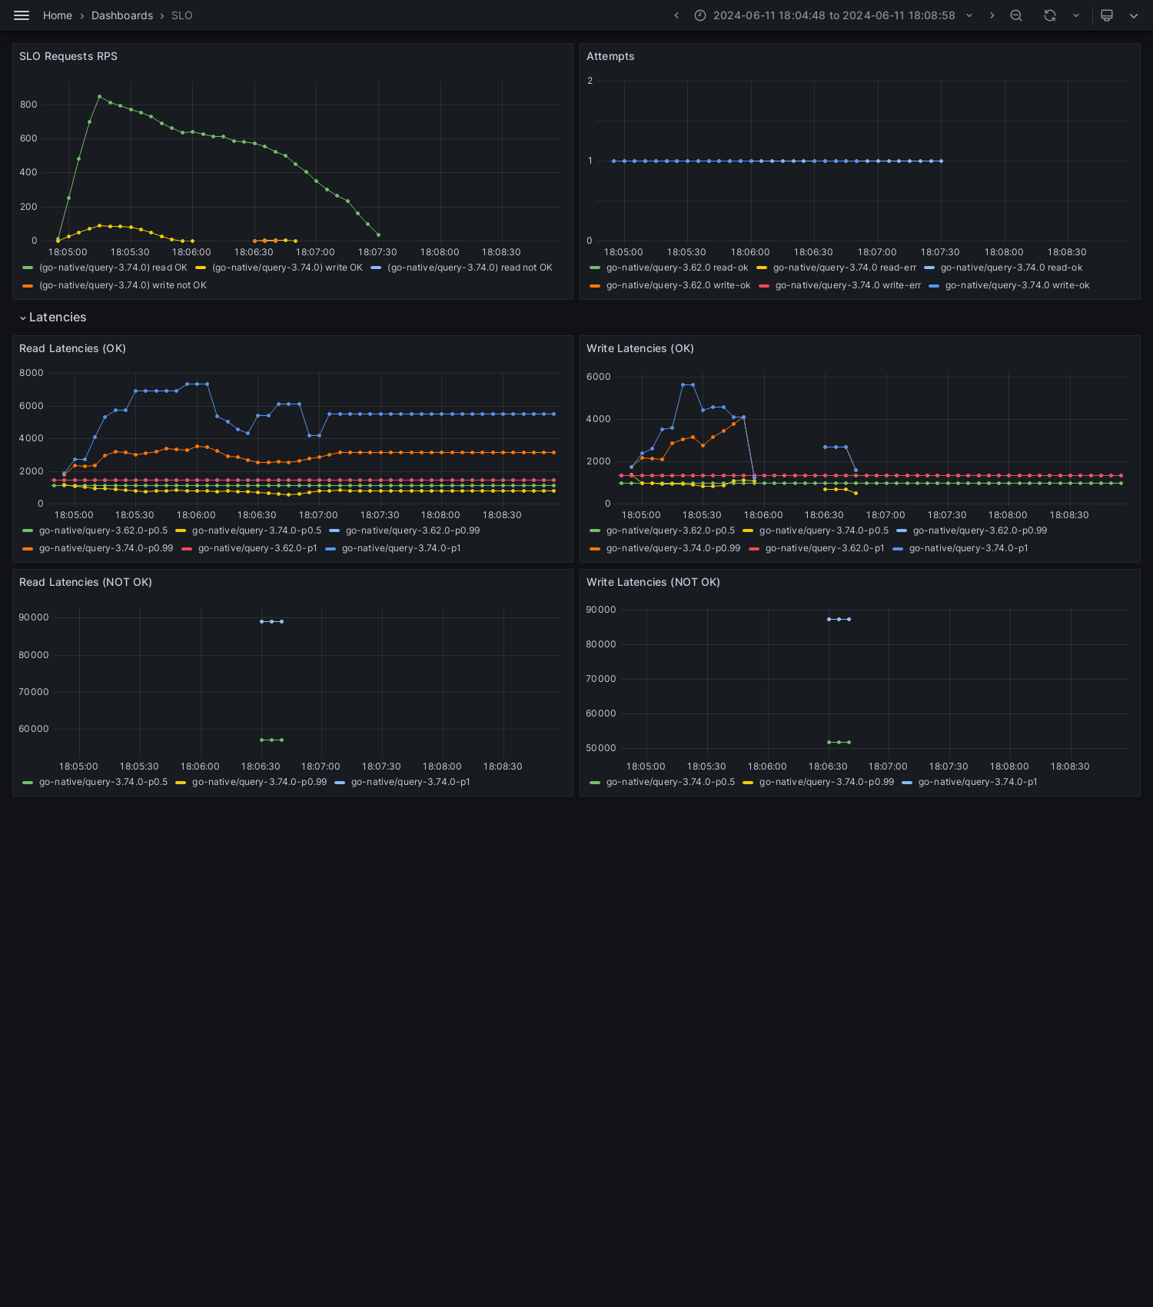Zoom out the time range

1016,15
